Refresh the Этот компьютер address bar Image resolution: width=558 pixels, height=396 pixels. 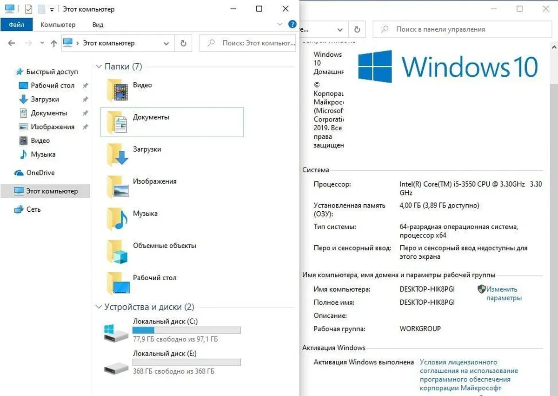(183, 43)
